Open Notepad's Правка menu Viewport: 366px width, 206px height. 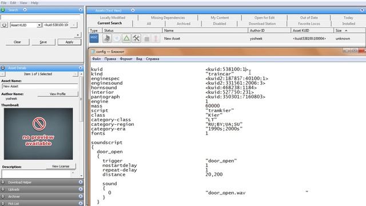pyautogui.click(x=110, y=59)
